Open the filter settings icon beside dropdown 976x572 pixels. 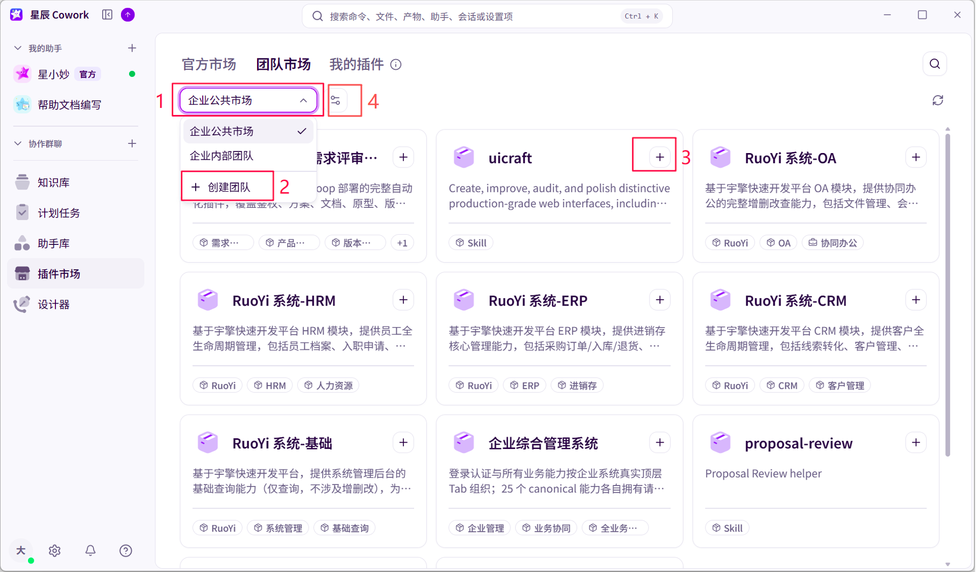click(336, 100)
